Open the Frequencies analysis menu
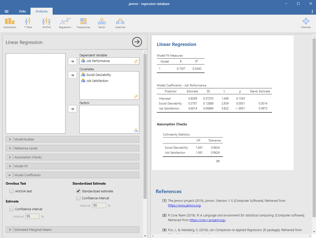 [x=83, y=23]
